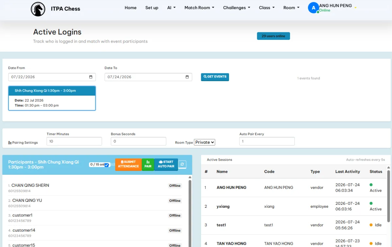The width and height of the screenshot is (392, 247).
Task: Click the Name column header
Action: [x=222, y=171]
